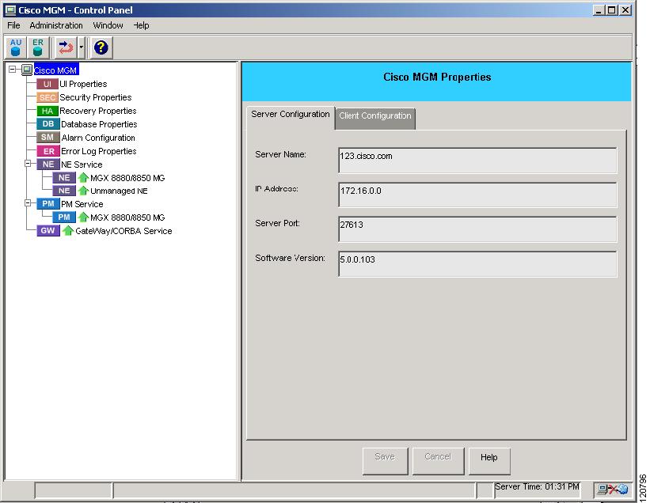The width and height of the screenshot is (650, 503).
Task: Click the Server Time display in status bar
Action: (x=538, y=487)
